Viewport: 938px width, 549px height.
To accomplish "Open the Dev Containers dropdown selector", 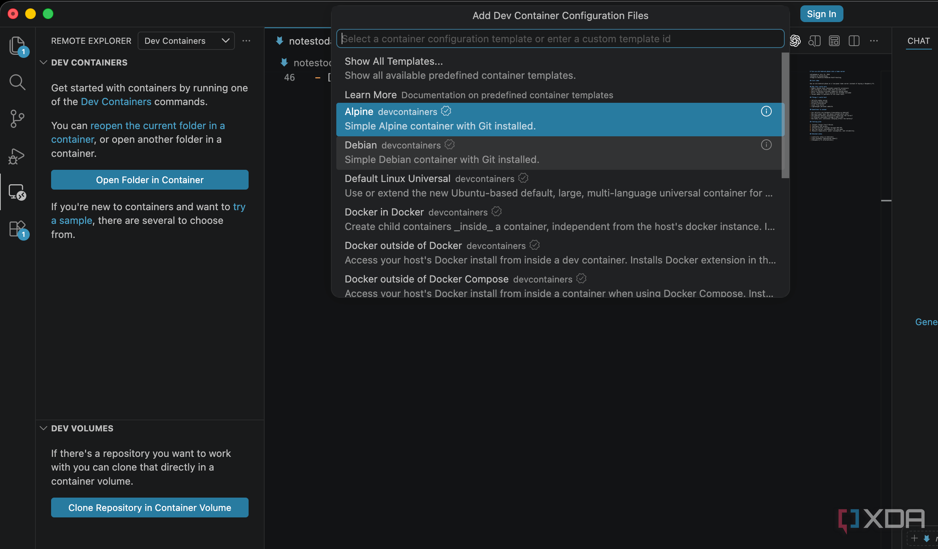I will [186, 41].
